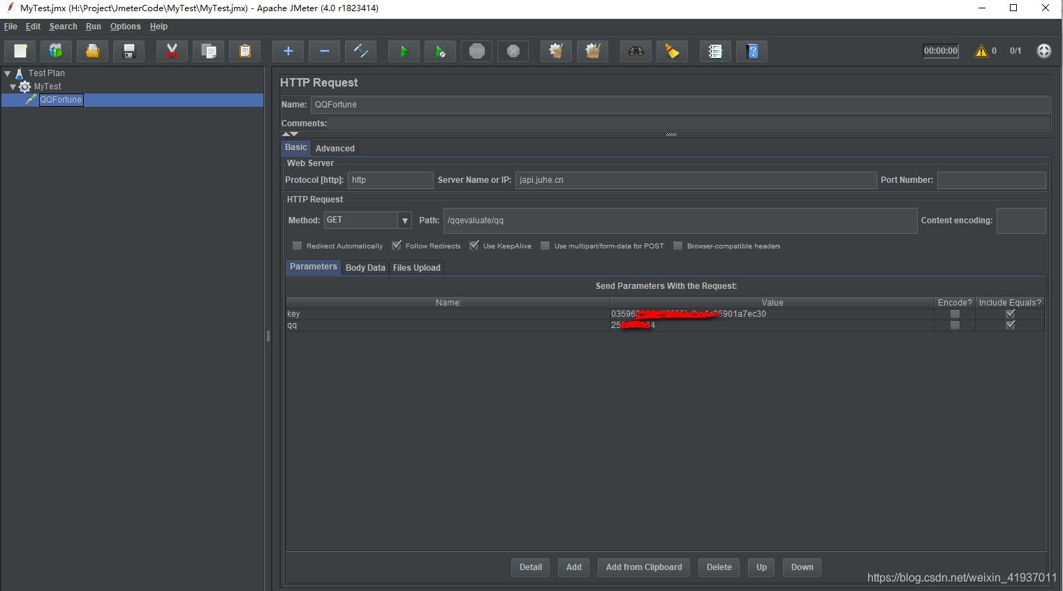The width and height of the screenshot is (1063, 591).
Task: Select the Parameters tab
Action: point(313,267)
